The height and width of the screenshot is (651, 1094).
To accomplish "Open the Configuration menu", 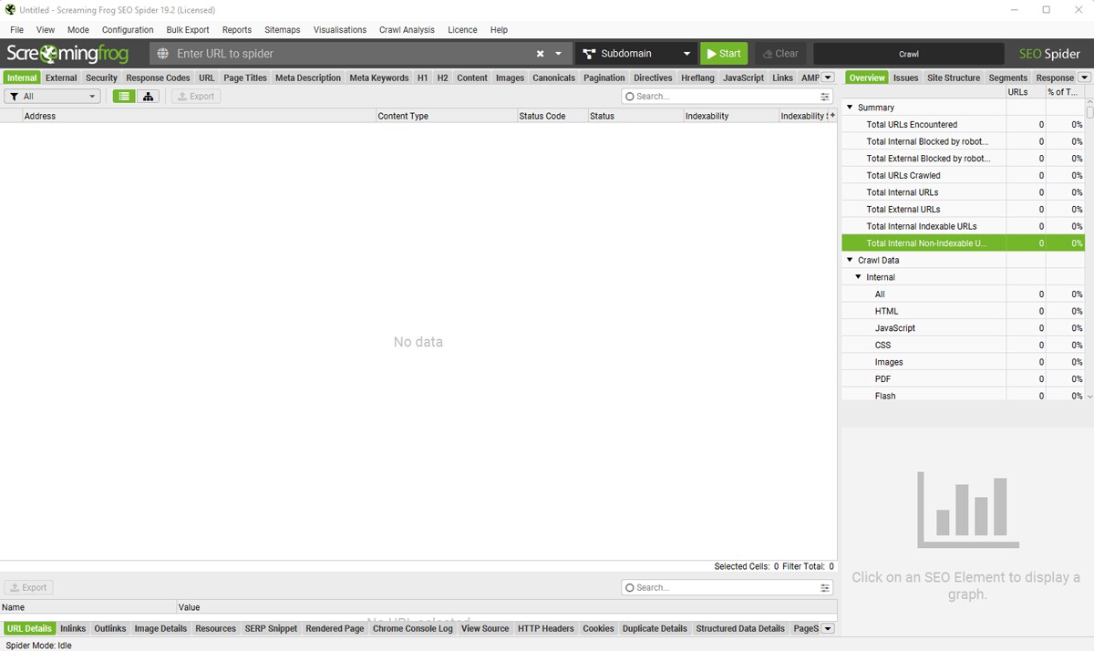I will point(128,30).
